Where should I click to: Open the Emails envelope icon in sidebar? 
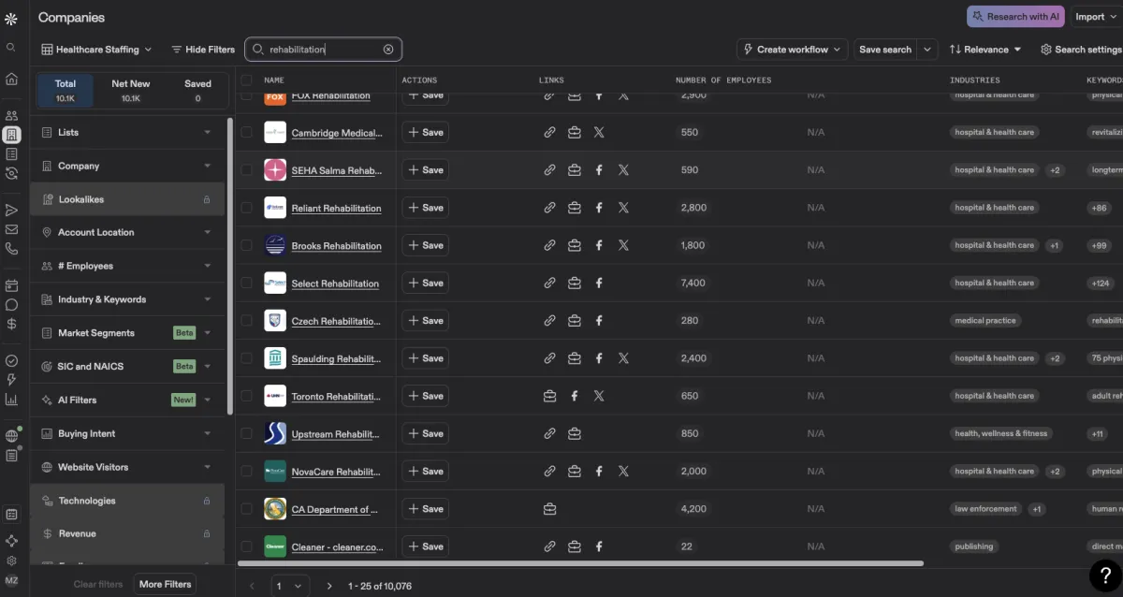11,229
